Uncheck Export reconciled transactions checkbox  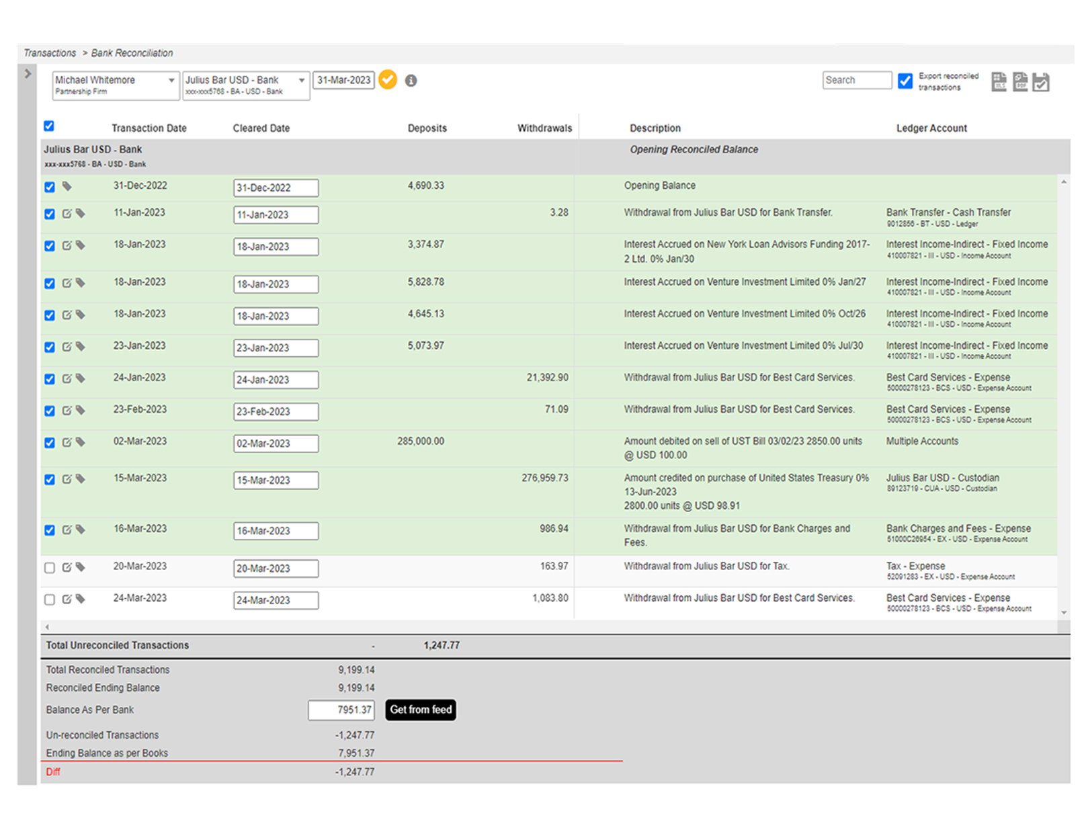[905, 81]
